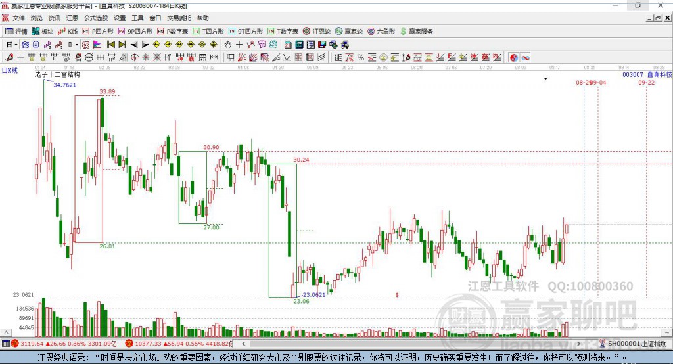Open the 9T四方形 tool
Image resolution: width=673 pixels, height=364 pixels.
coord(246,32)
